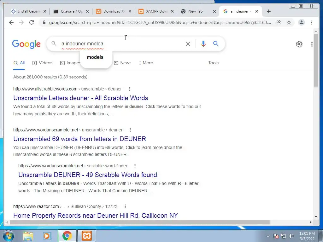This screenshot has height=242, width=323.
Task: Close the Install Geom tab
Action: tap(45, 11)
